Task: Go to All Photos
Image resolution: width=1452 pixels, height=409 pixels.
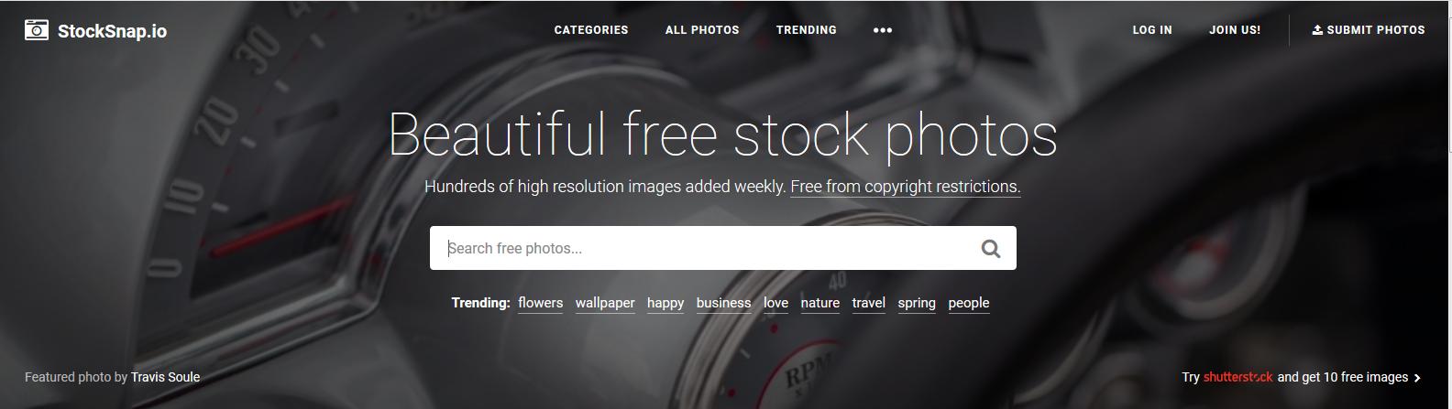Action: click(x=702, y=30)
